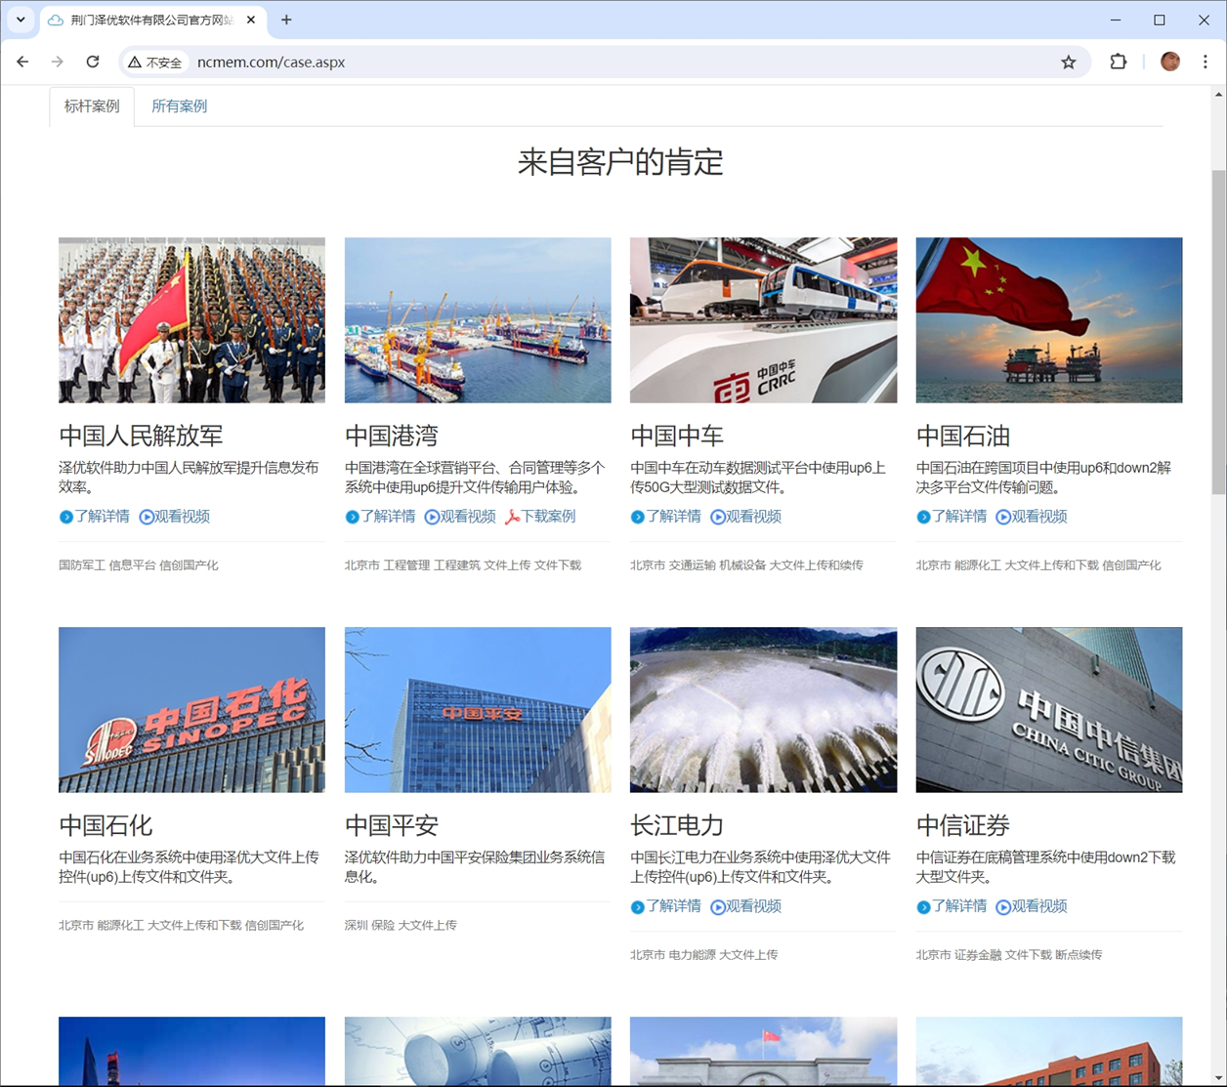Go forward in browser history
This screenshot has height=1087, width=1227.
(58, 62)
